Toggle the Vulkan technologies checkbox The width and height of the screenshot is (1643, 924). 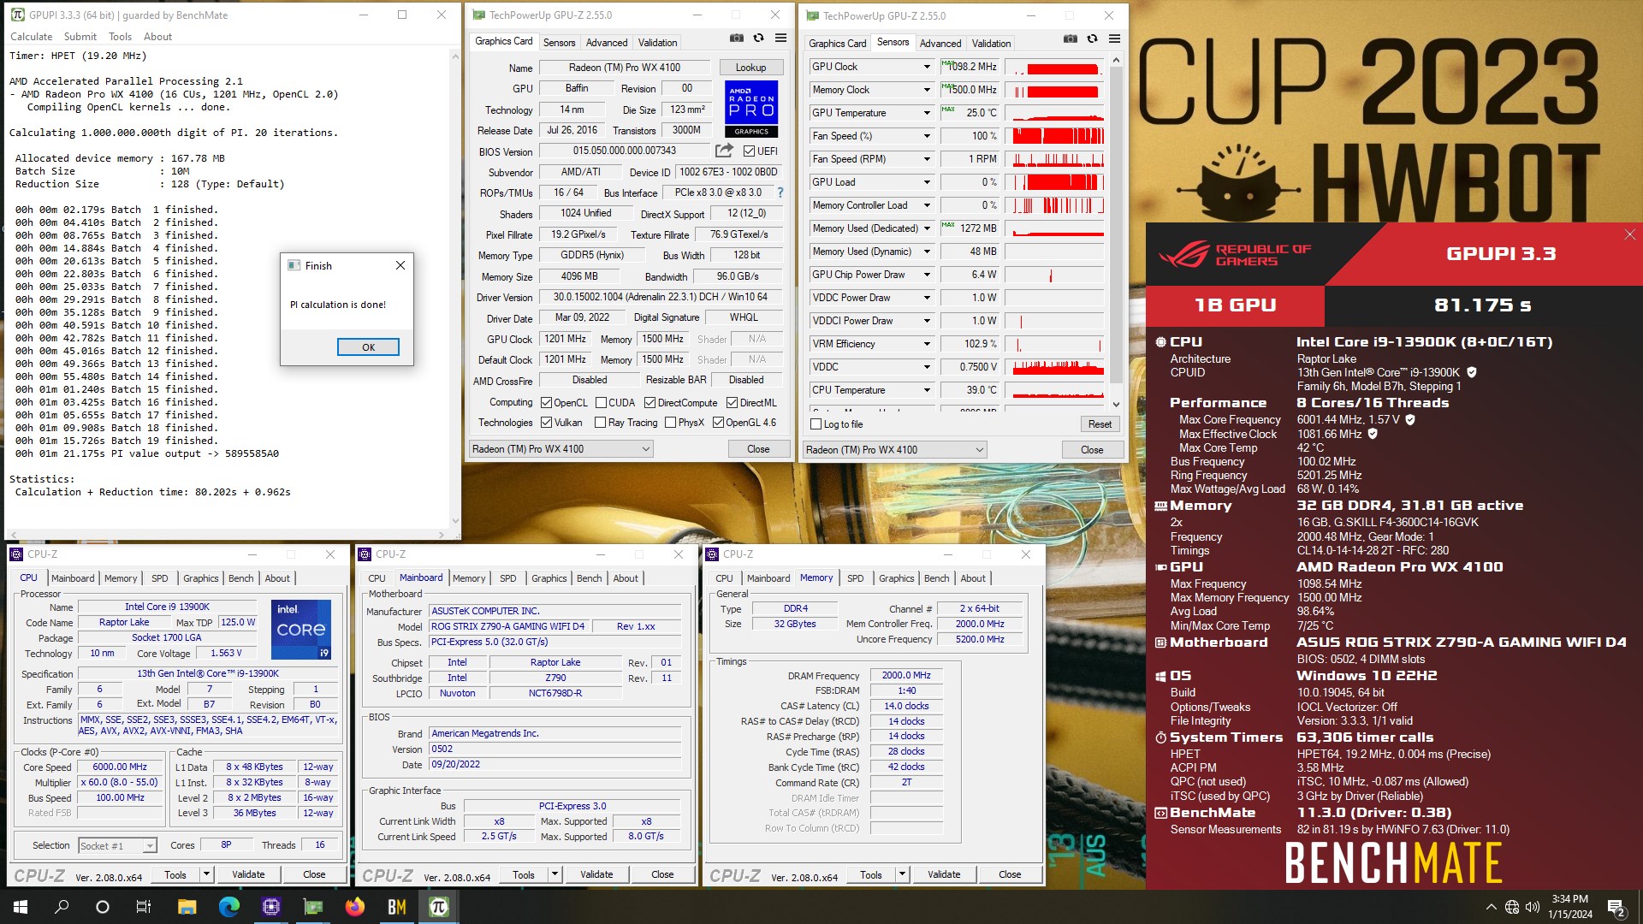pyautogui.click(x=546, y=423)
